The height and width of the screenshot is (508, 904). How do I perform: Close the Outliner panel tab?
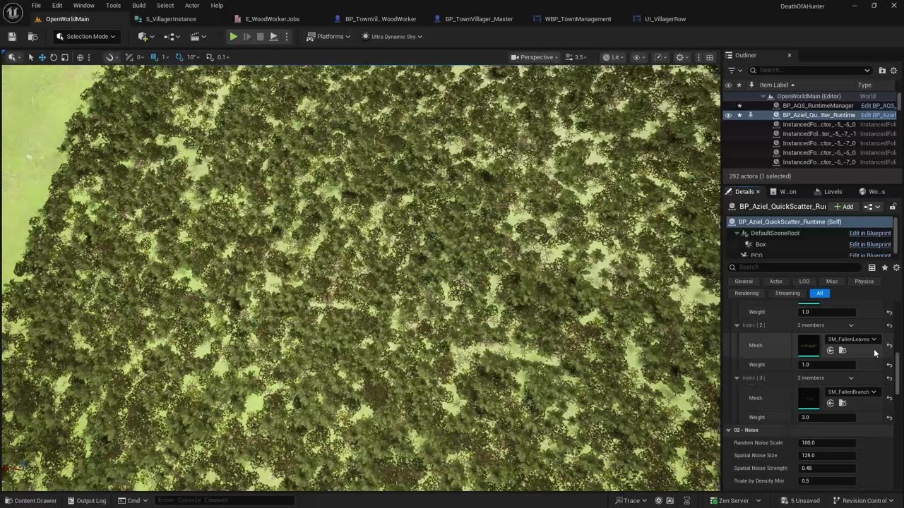790,55
